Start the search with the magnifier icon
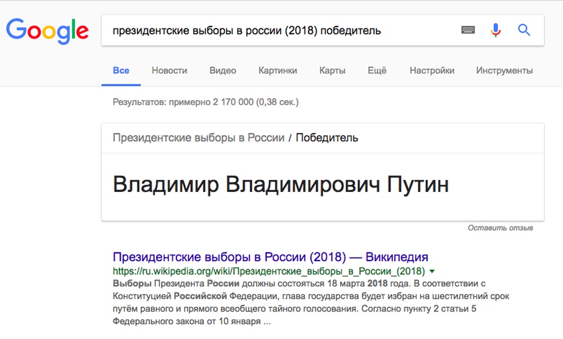The width and height of the screenshot is (563, 339). 524,30
